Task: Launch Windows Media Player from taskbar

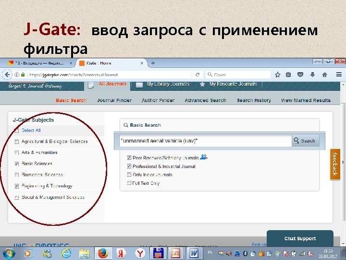Action: click(28, 253)
